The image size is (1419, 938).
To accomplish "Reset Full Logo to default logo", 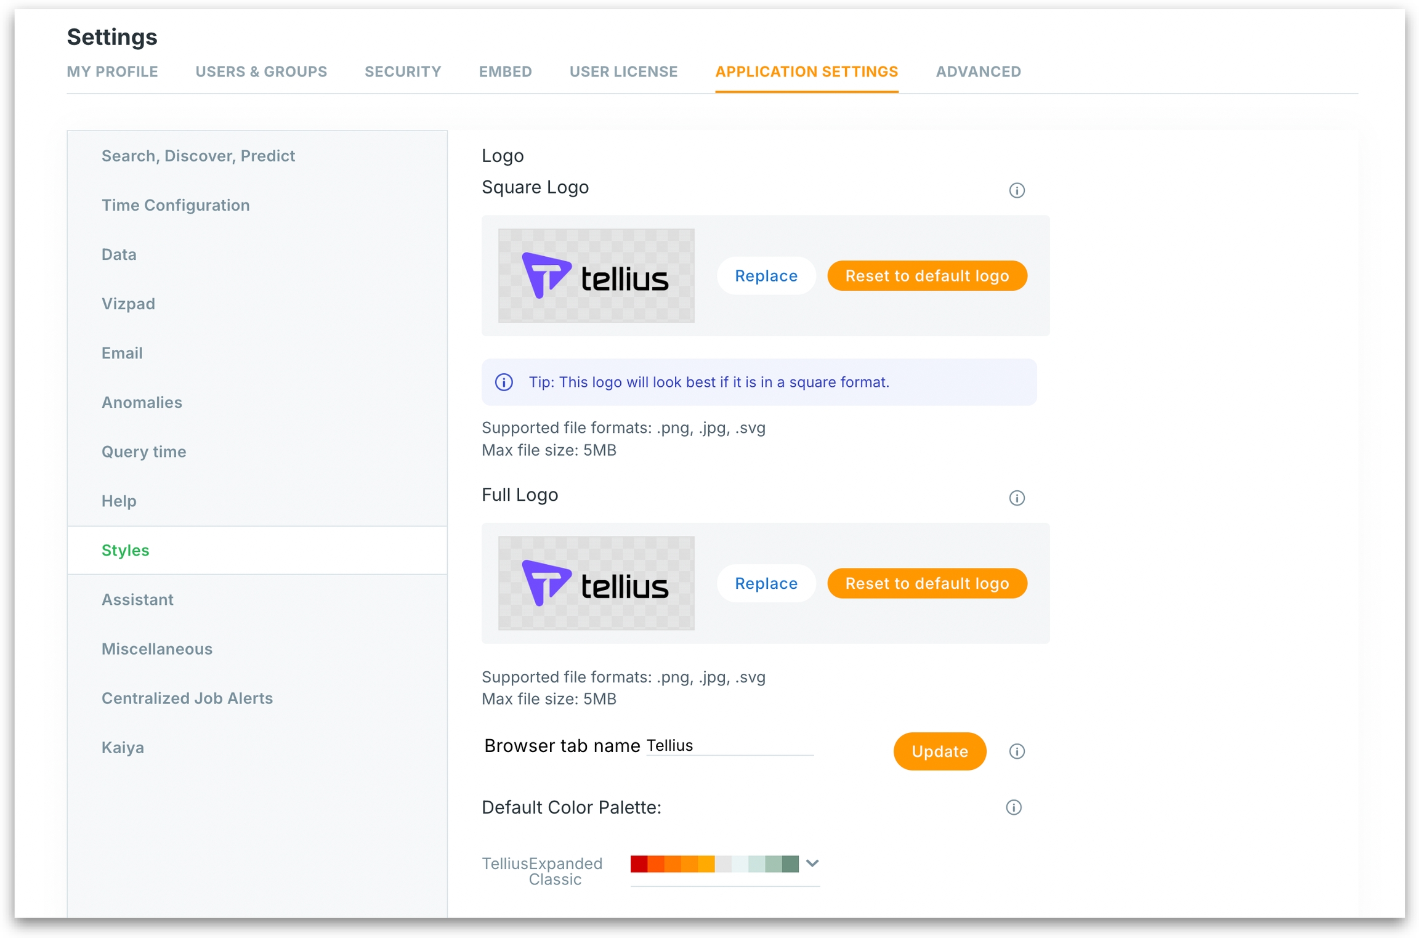I will click(926, 583).
